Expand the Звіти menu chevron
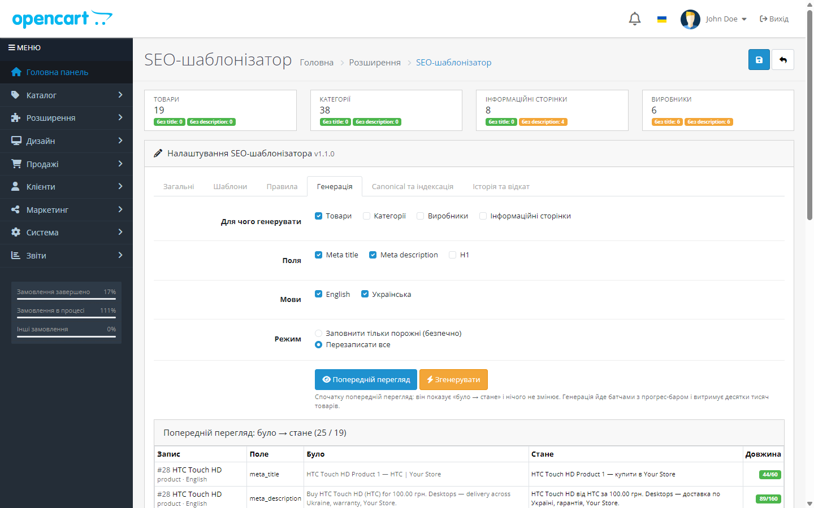The height and width of the screenshot is (508, 814). pyautogui.click(x=120, y=255)
